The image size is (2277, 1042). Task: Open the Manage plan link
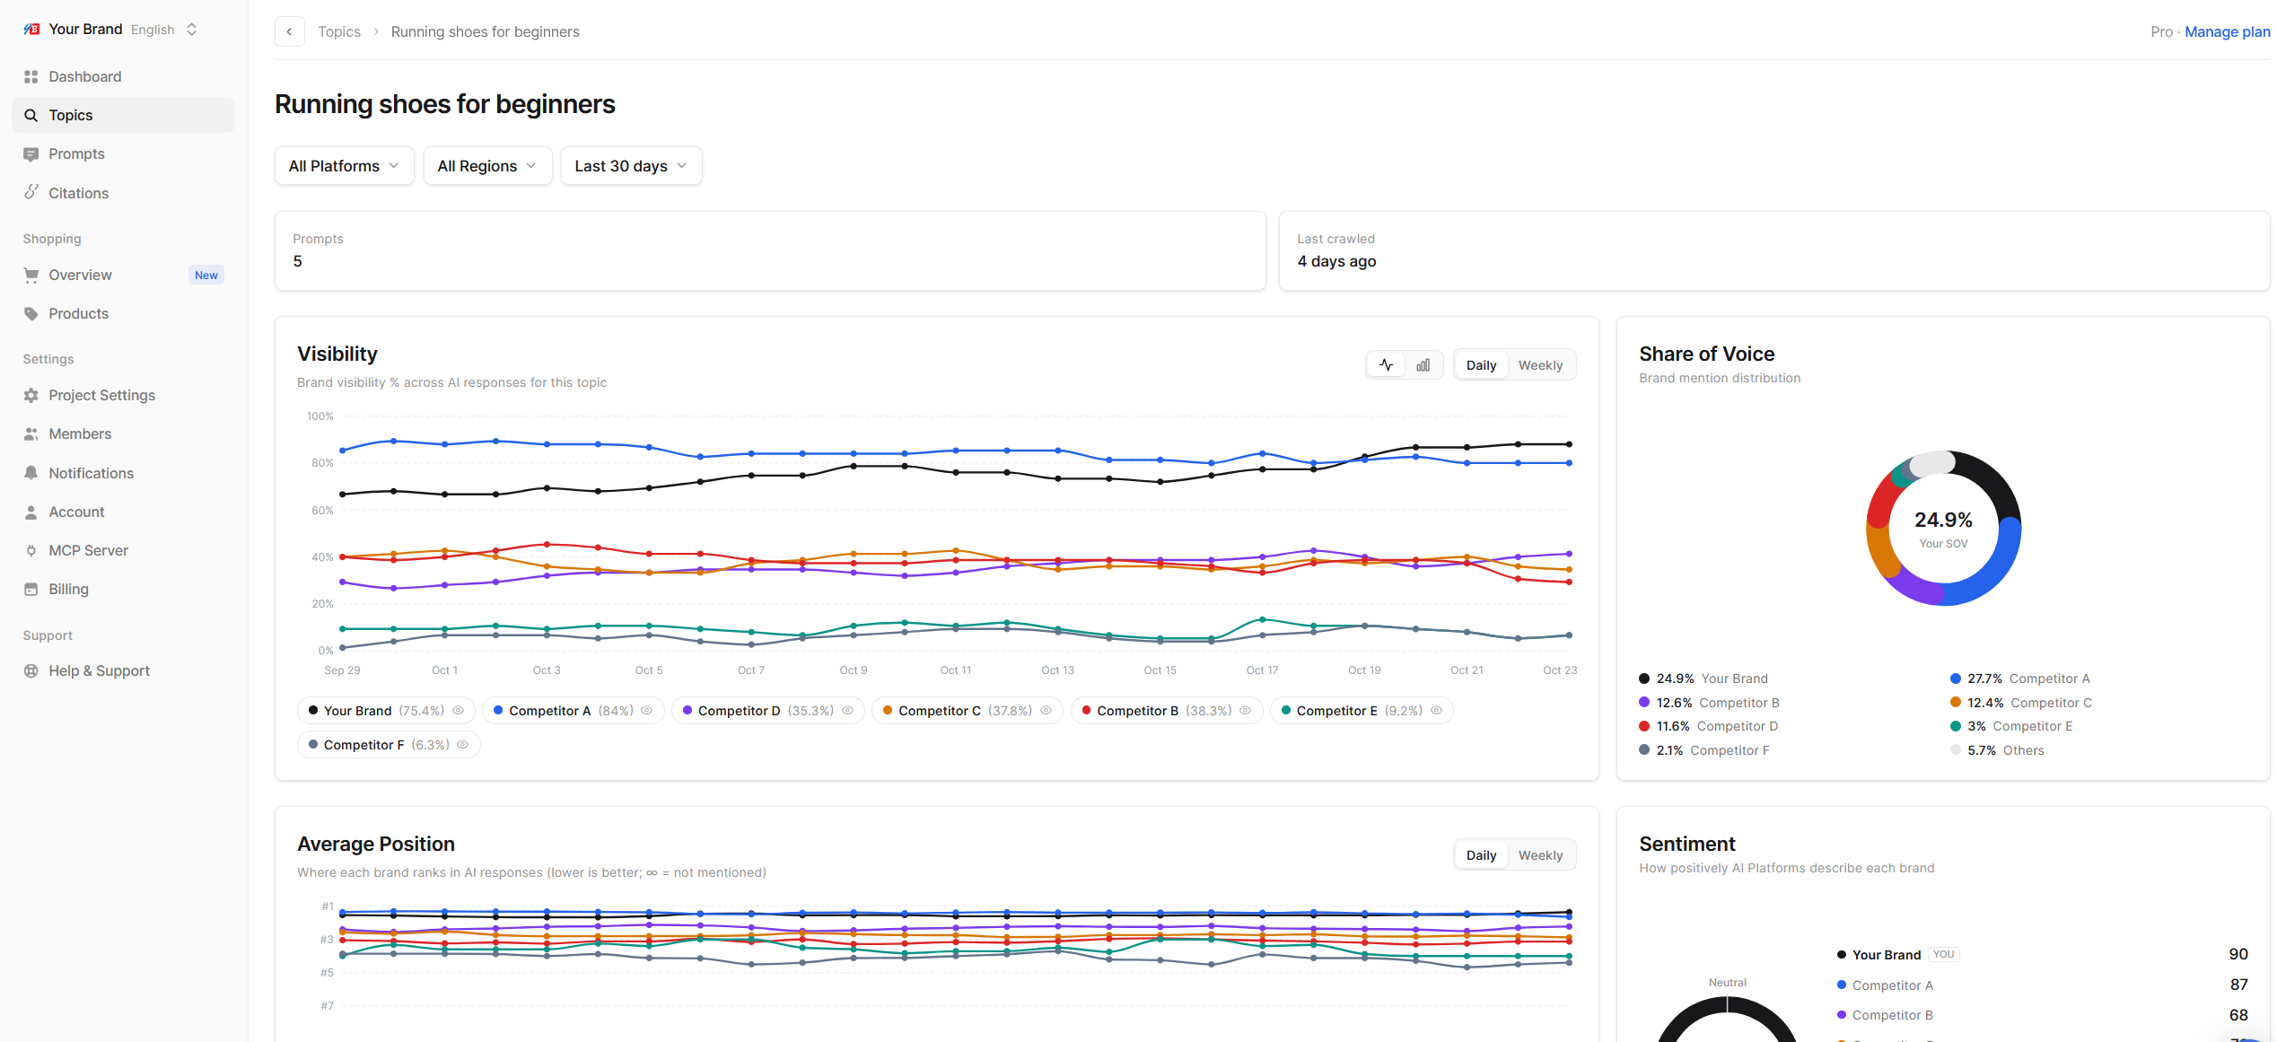coord(2227,31)
